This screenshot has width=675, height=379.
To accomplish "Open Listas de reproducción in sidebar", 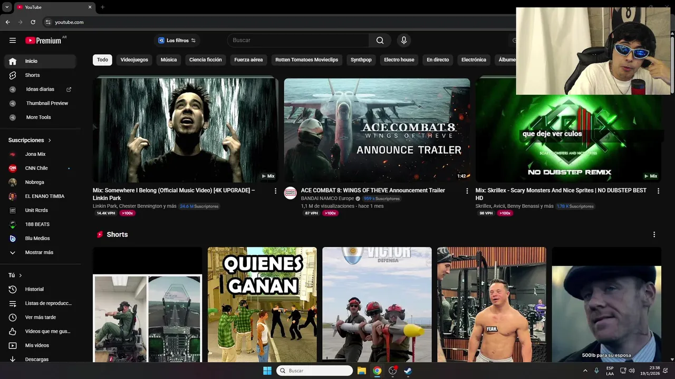I will click(41, 303).
